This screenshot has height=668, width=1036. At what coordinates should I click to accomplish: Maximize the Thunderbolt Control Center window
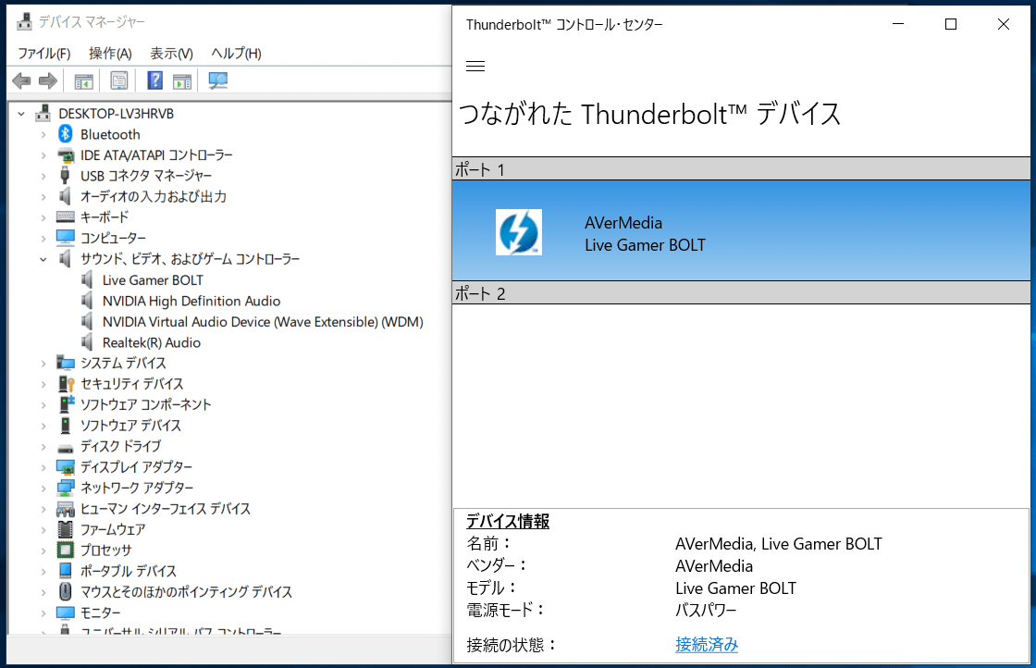[951, 24]
